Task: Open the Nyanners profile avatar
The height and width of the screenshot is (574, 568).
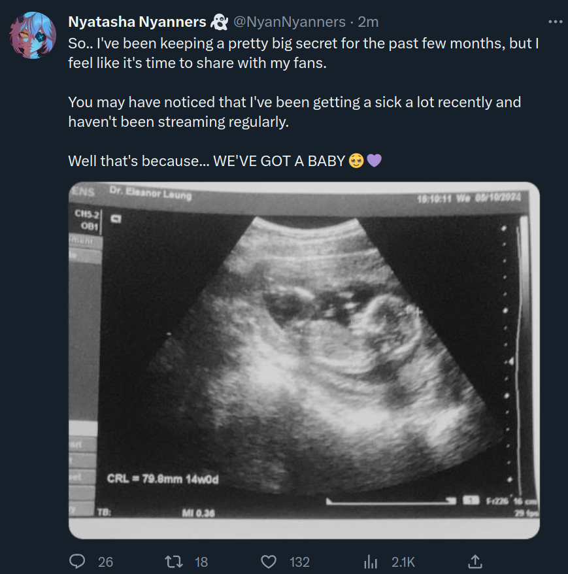Action: click(x=33, y=35)
